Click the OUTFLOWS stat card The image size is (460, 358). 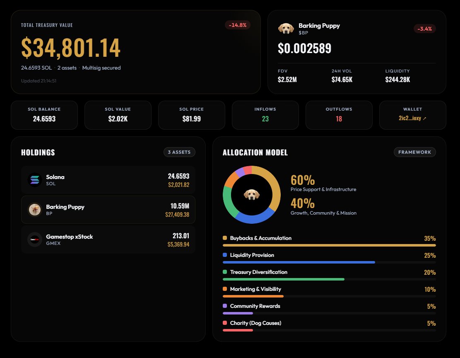point(339,115)
